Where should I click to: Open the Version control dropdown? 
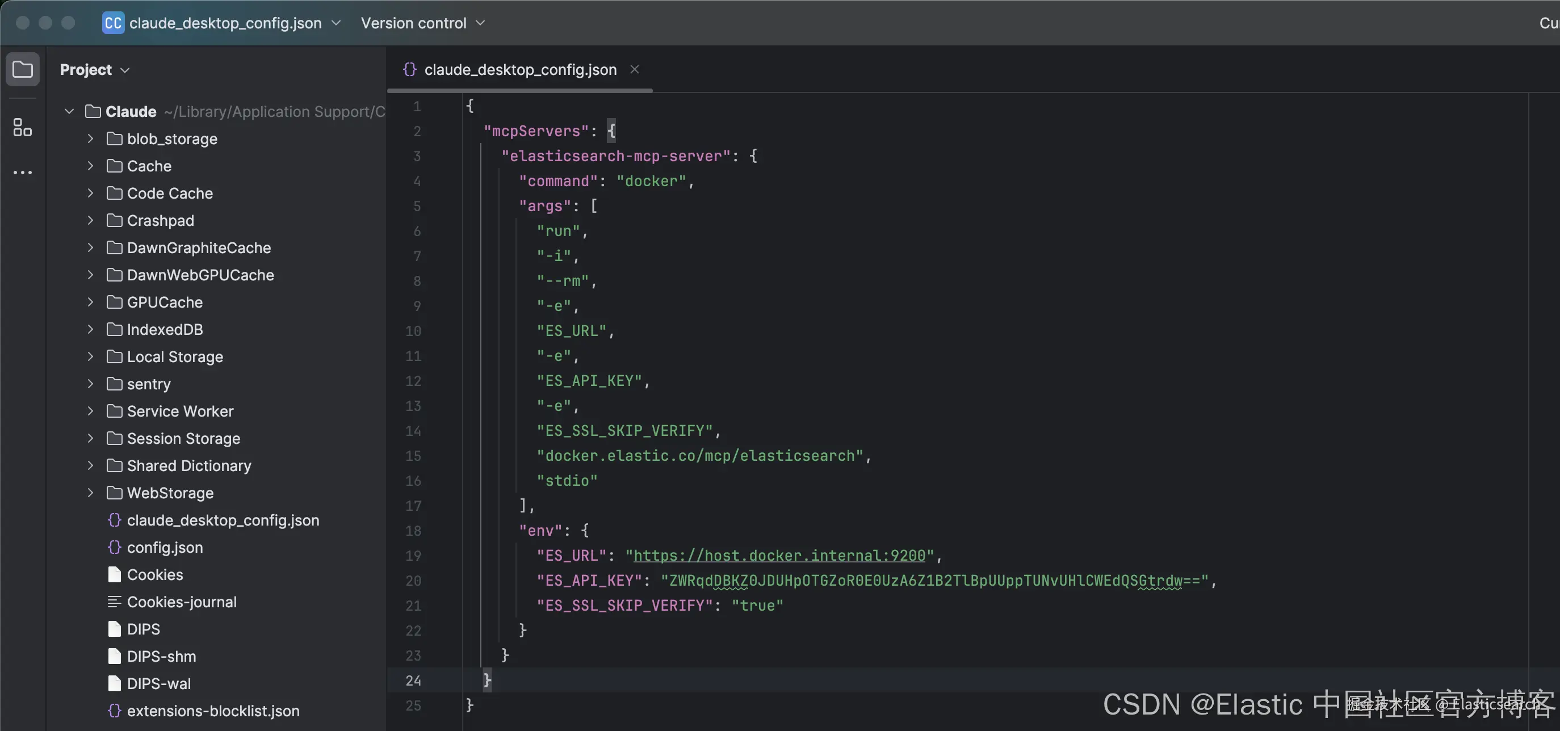(x=423, y=23)
